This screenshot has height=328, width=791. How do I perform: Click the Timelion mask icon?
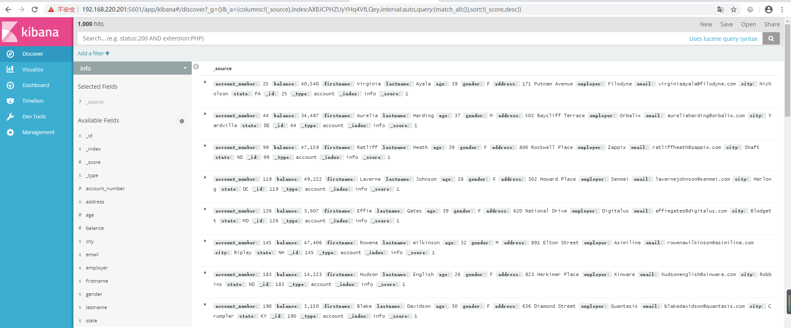(10, 101)
